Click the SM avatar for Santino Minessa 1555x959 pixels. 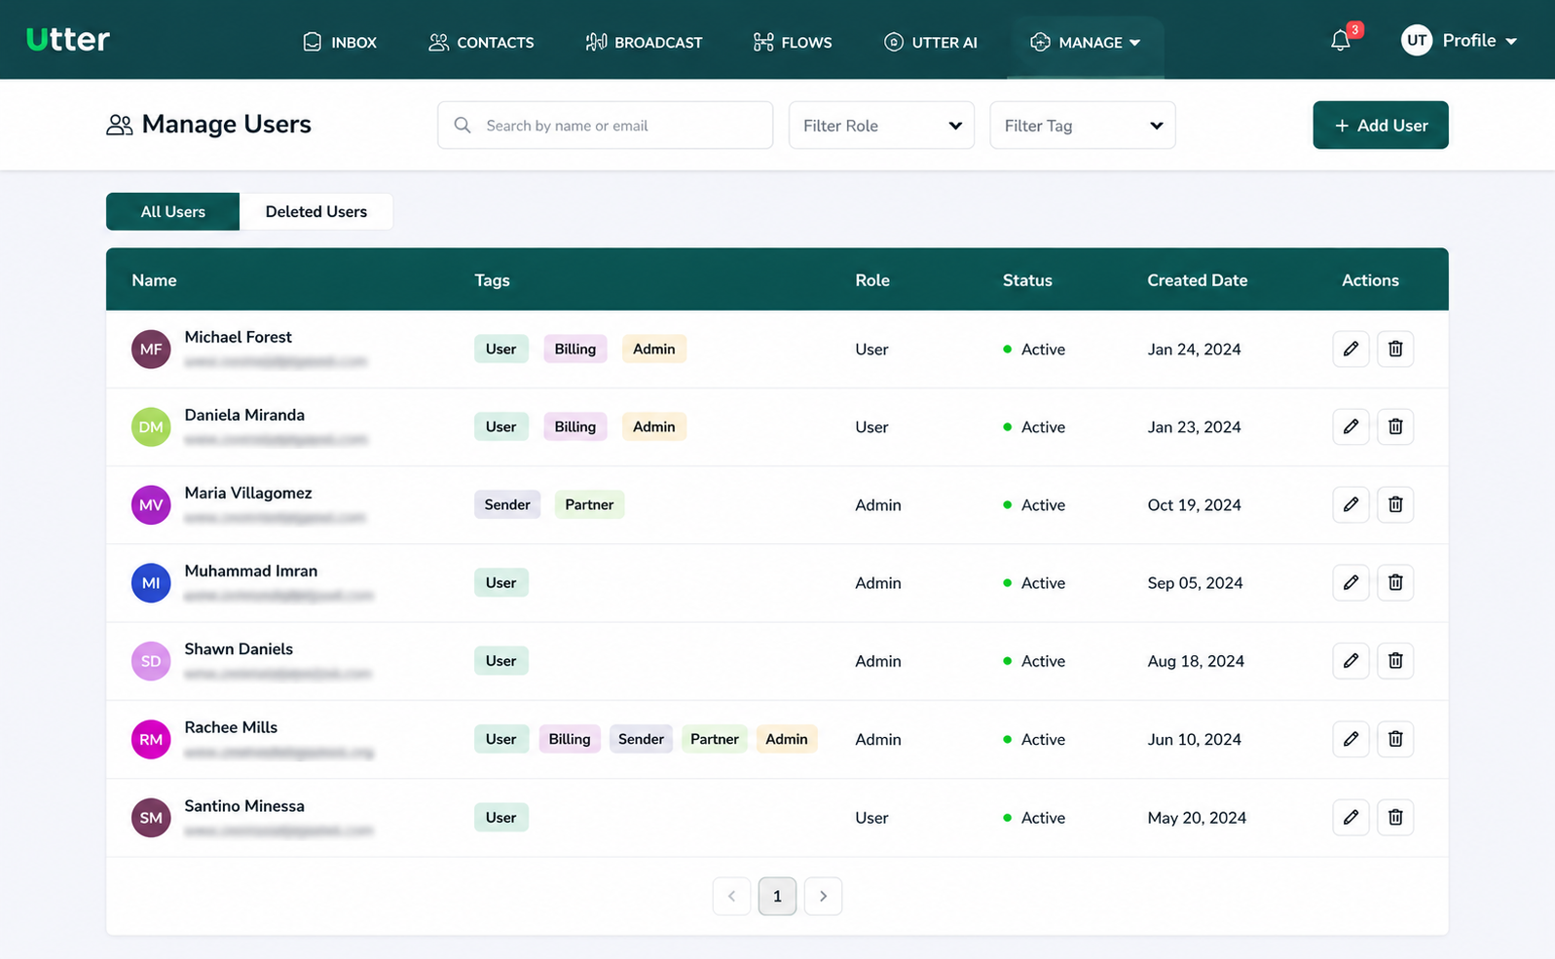coord(151,817)
